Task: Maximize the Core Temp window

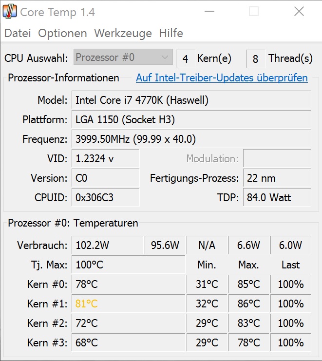Action: coord(254,11)
